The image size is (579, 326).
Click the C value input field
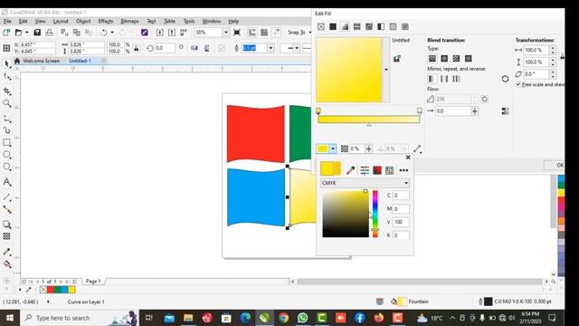click(x=401, y=196)
